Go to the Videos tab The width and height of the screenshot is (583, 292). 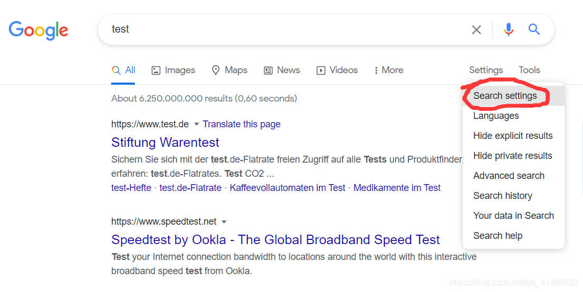tap(337, 70)
